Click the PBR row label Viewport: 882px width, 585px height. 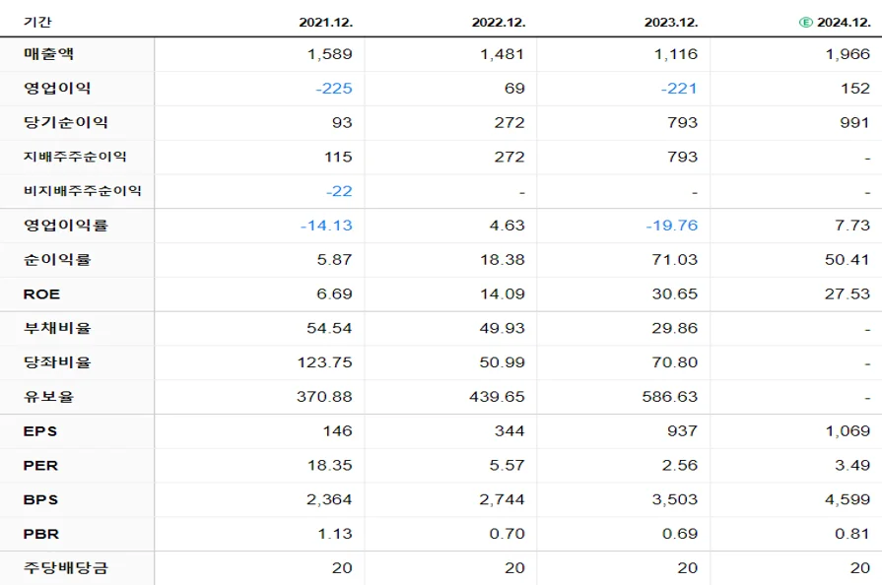tap(41, 534)
